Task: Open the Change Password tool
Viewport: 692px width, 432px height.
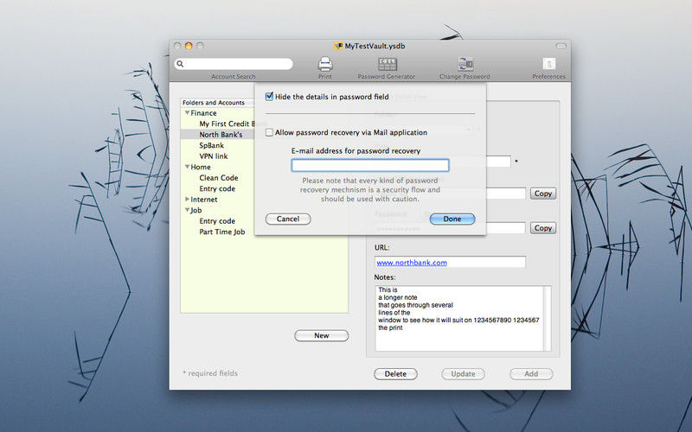Action: (465, 64)
